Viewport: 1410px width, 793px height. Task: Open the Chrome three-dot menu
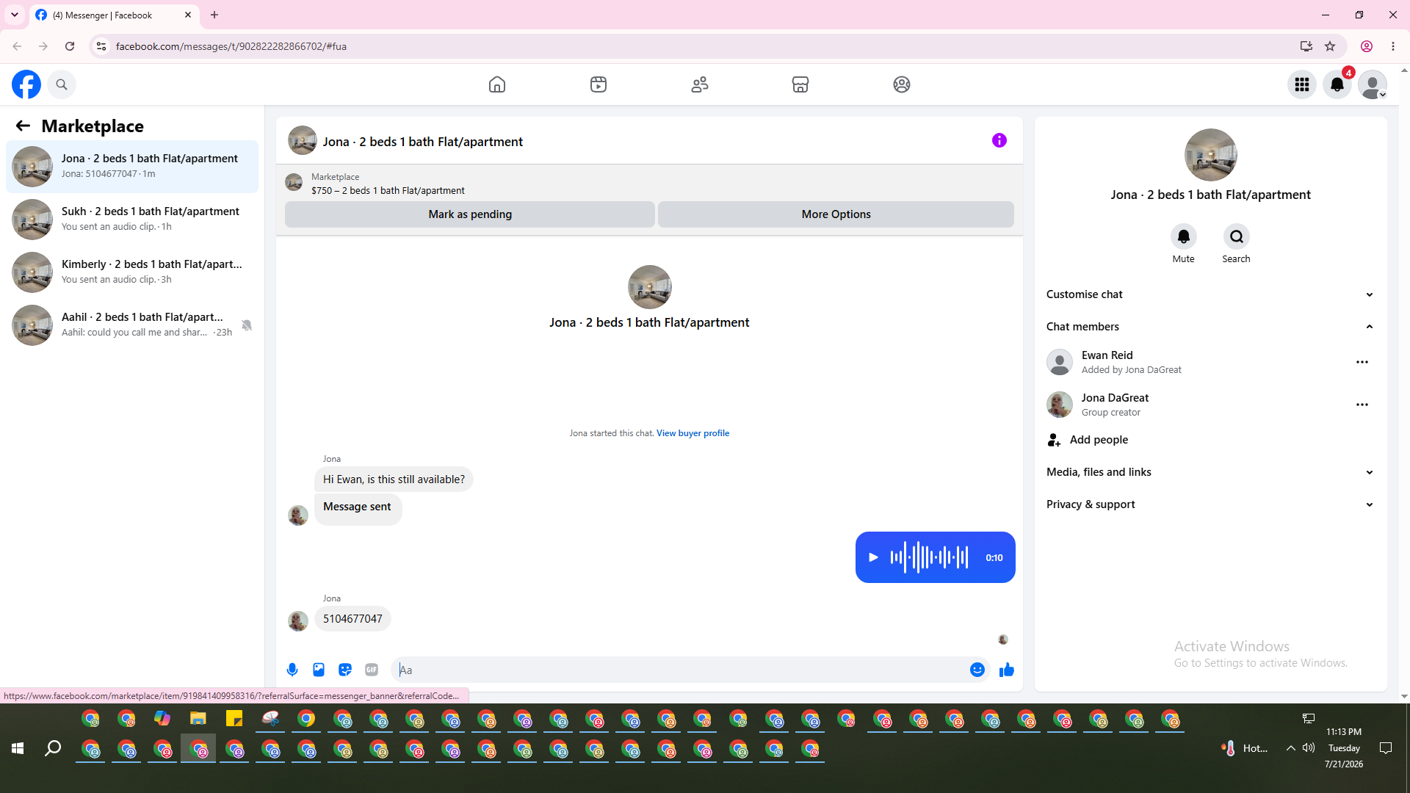[1393, 46]
